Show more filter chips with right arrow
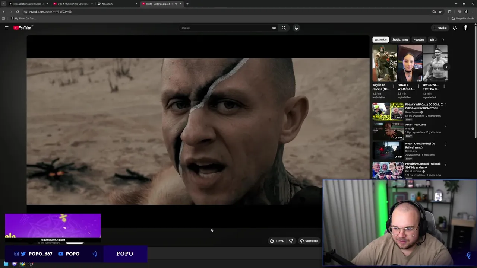 [x=443, y=40]
